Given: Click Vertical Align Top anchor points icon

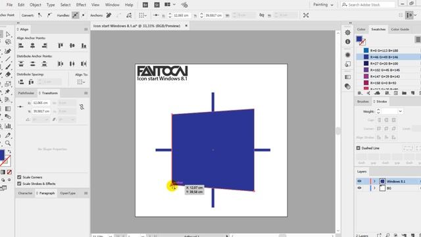Looking at the screenshot, I should pyautogui.click(x=61, y=45).
